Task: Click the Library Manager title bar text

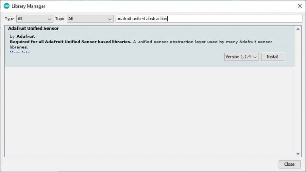Action: pos(28,6)
